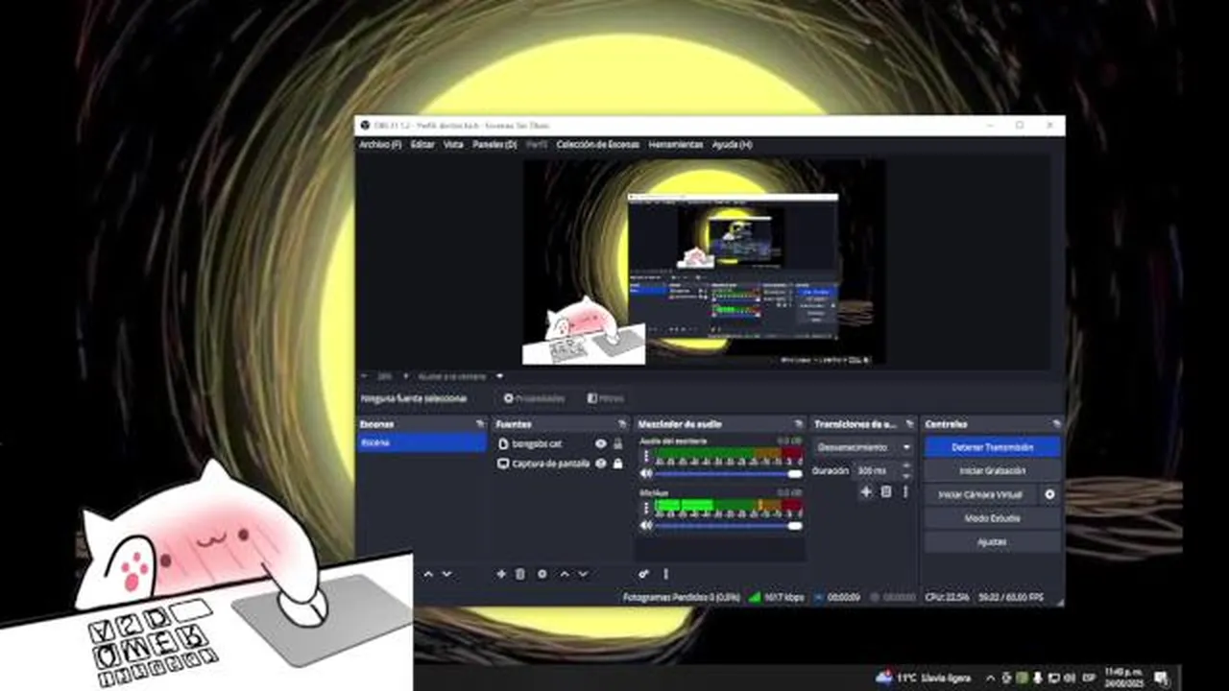Open the preview scaling dropdown

click(461, 376)
